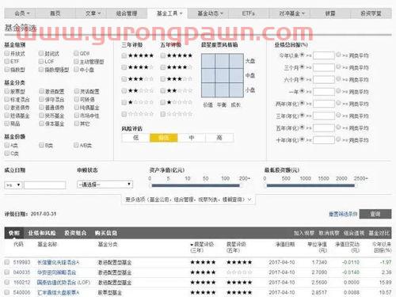Tick the three-year five-star rating filter

coord(124,55)
